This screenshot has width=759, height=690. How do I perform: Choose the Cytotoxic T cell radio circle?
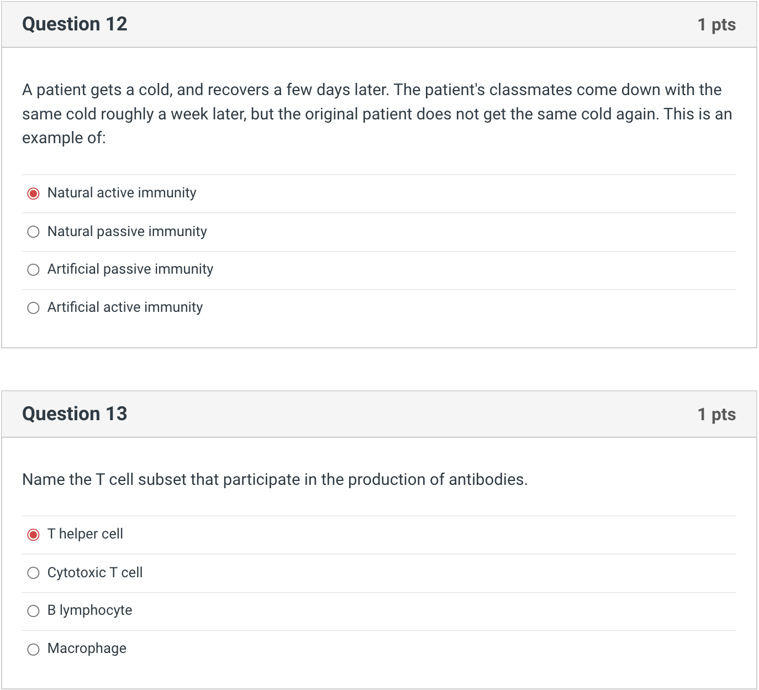point(34,573)
